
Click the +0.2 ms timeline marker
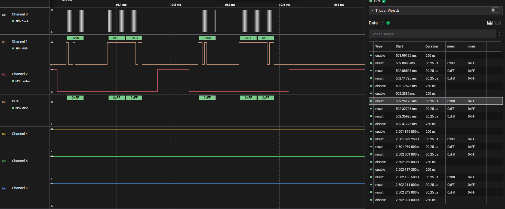(x=175, y=5)
